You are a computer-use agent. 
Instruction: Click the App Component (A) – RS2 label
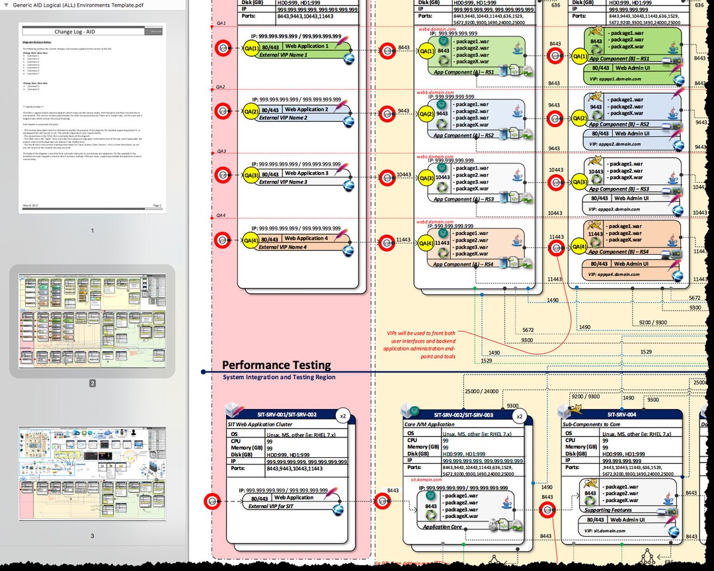click(463, 136)
